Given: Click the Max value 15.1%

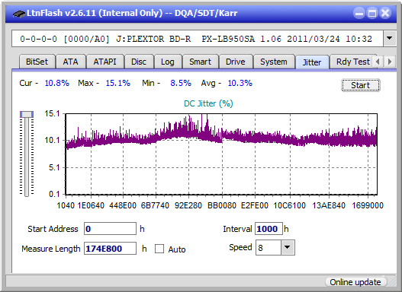Looking at the screenshot, I should coord(118,83).
